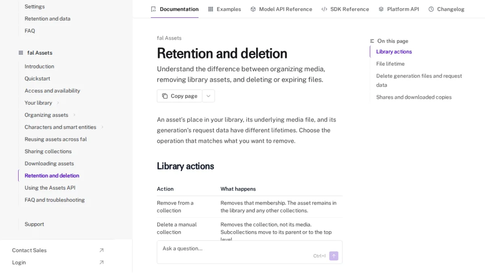
Task: Jump to Shares and downloaded copies section
Action: coord(414,97)
